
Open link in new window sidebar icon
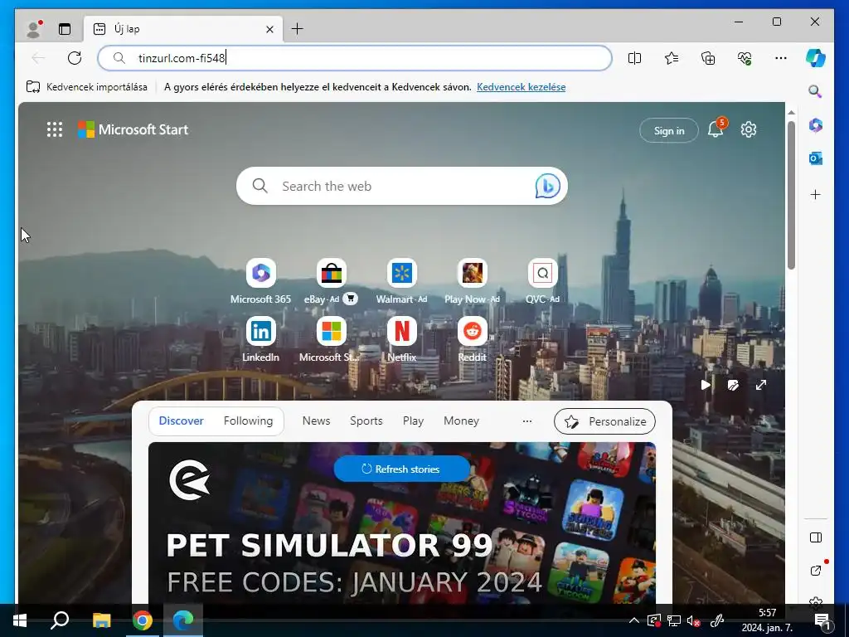[x=816, y=571]
